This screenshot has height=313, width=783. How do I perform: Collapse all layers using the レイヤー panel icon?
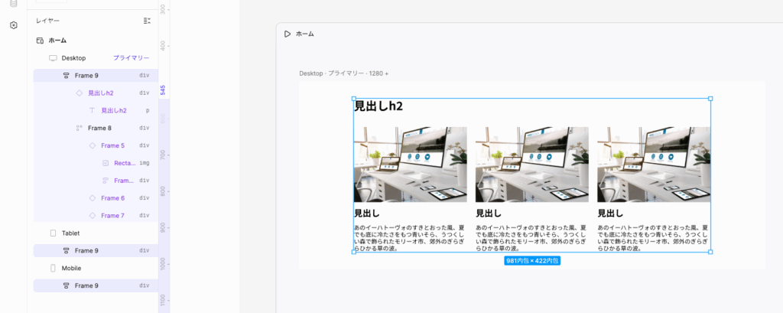click(147, 21)
